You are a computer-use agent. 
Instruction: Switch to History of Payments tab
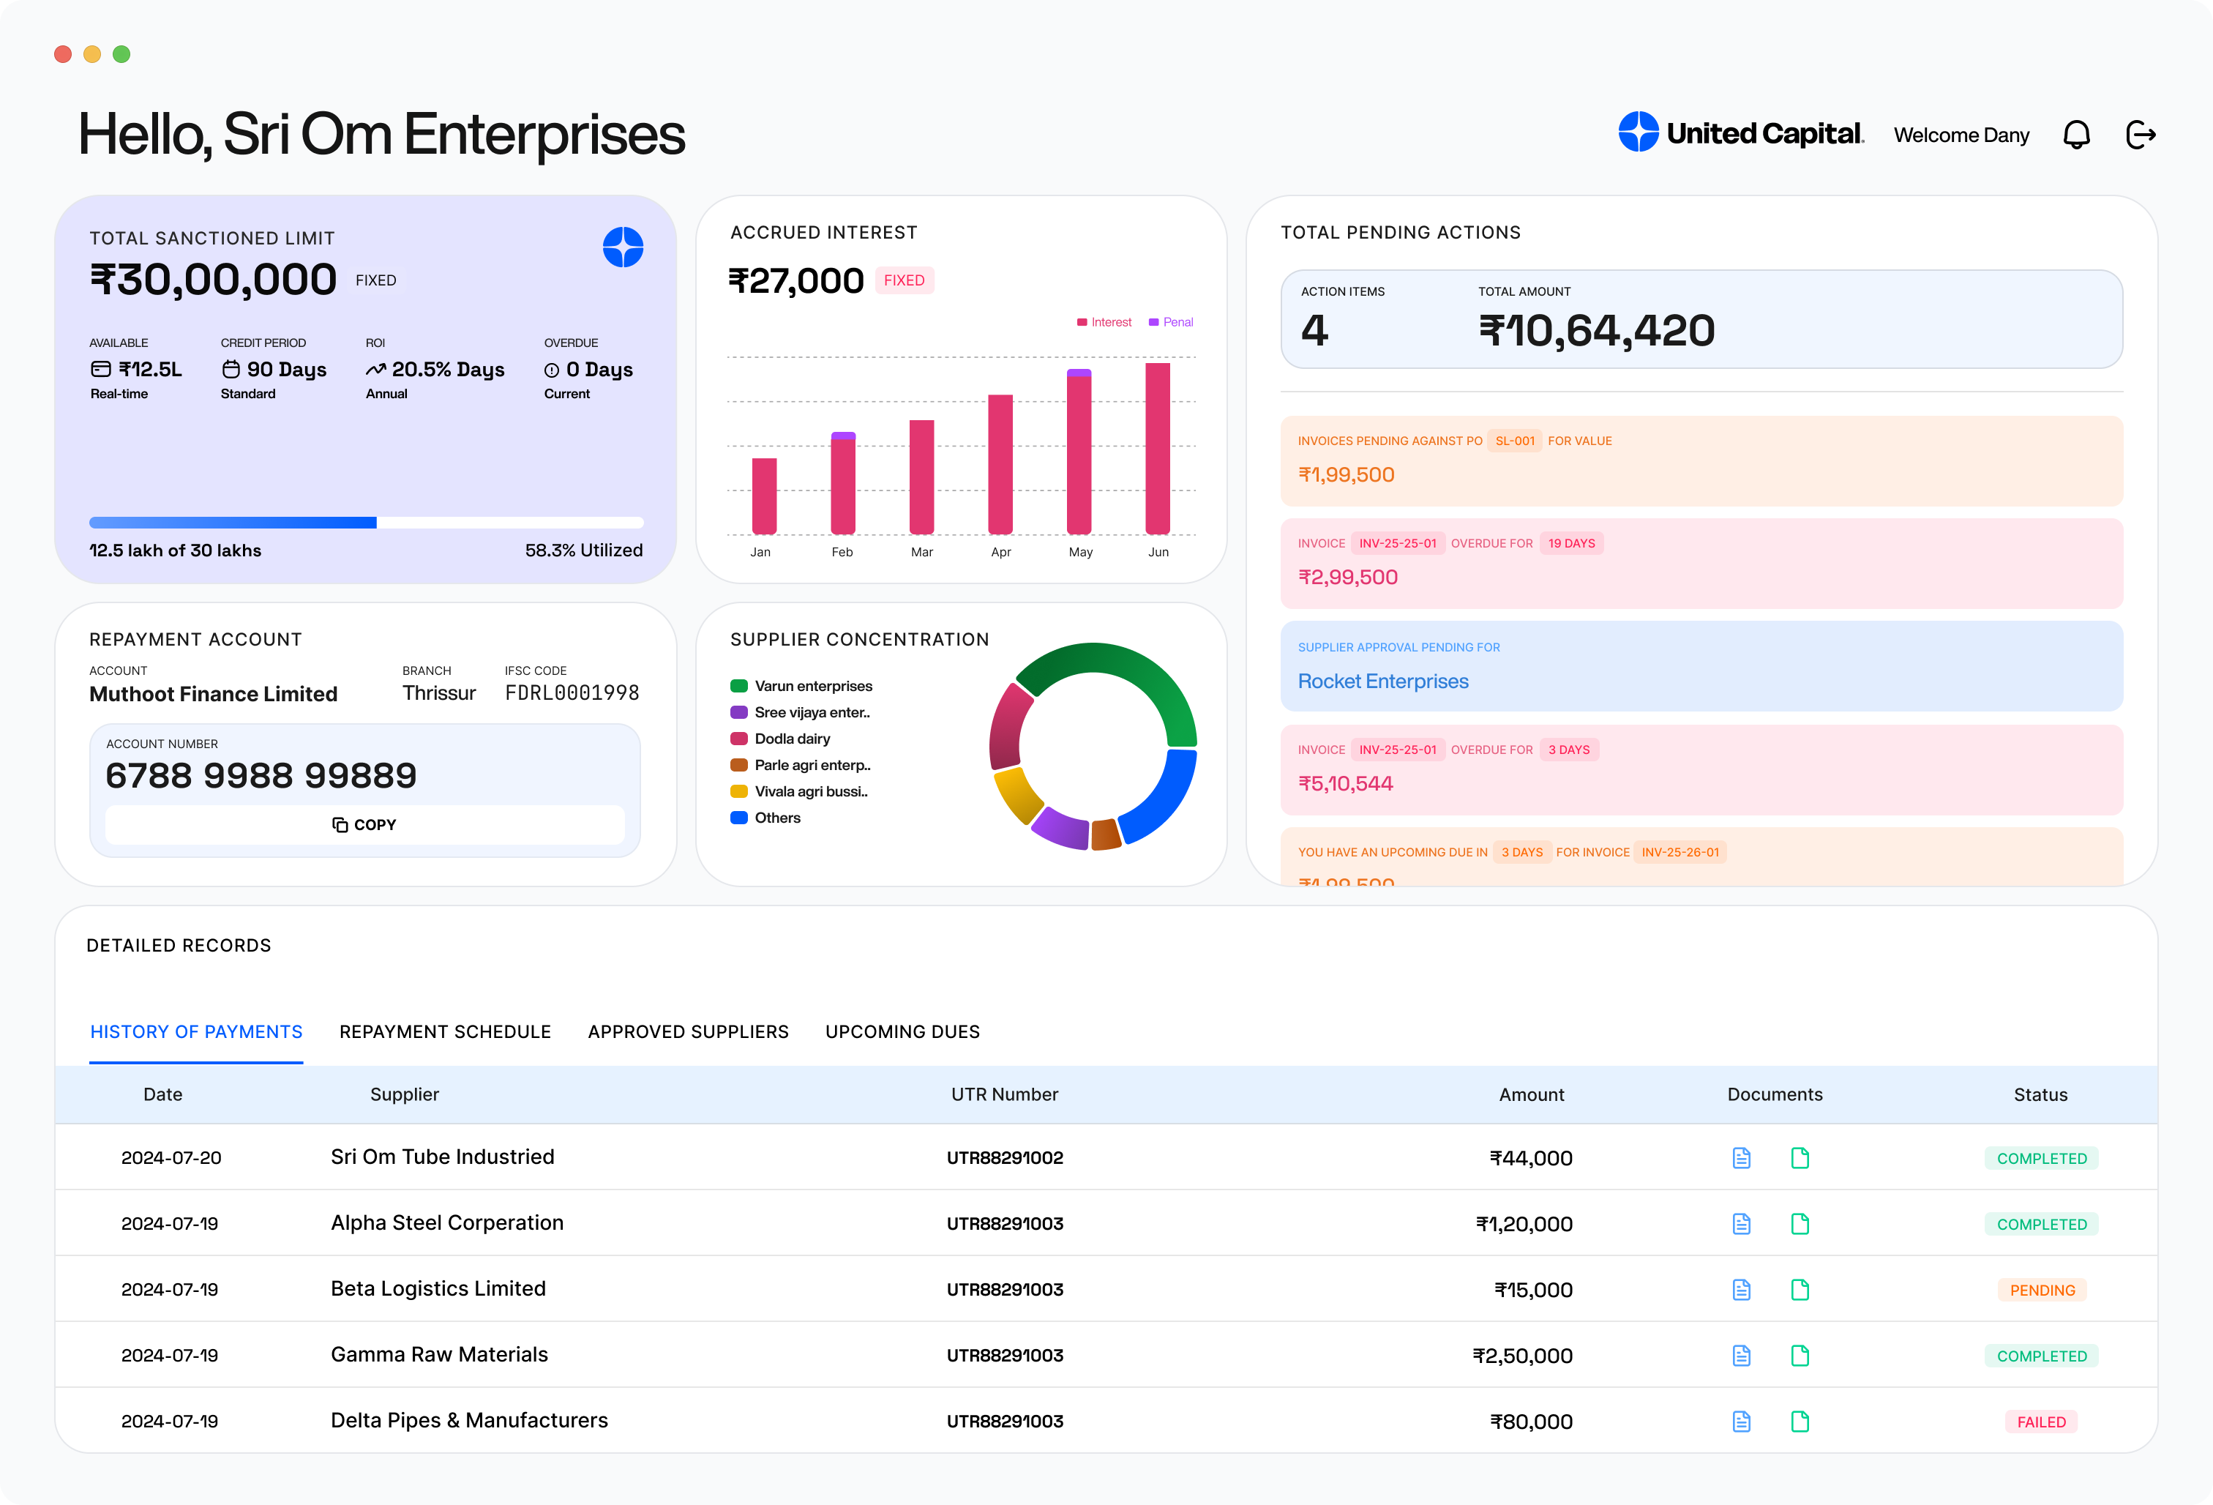coord(196,1031)
